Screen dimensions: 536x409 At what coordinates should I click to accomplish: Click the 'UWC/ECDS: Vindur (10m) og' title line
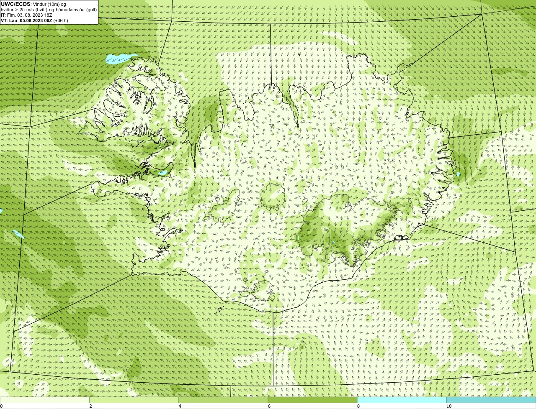coord(33,4)
